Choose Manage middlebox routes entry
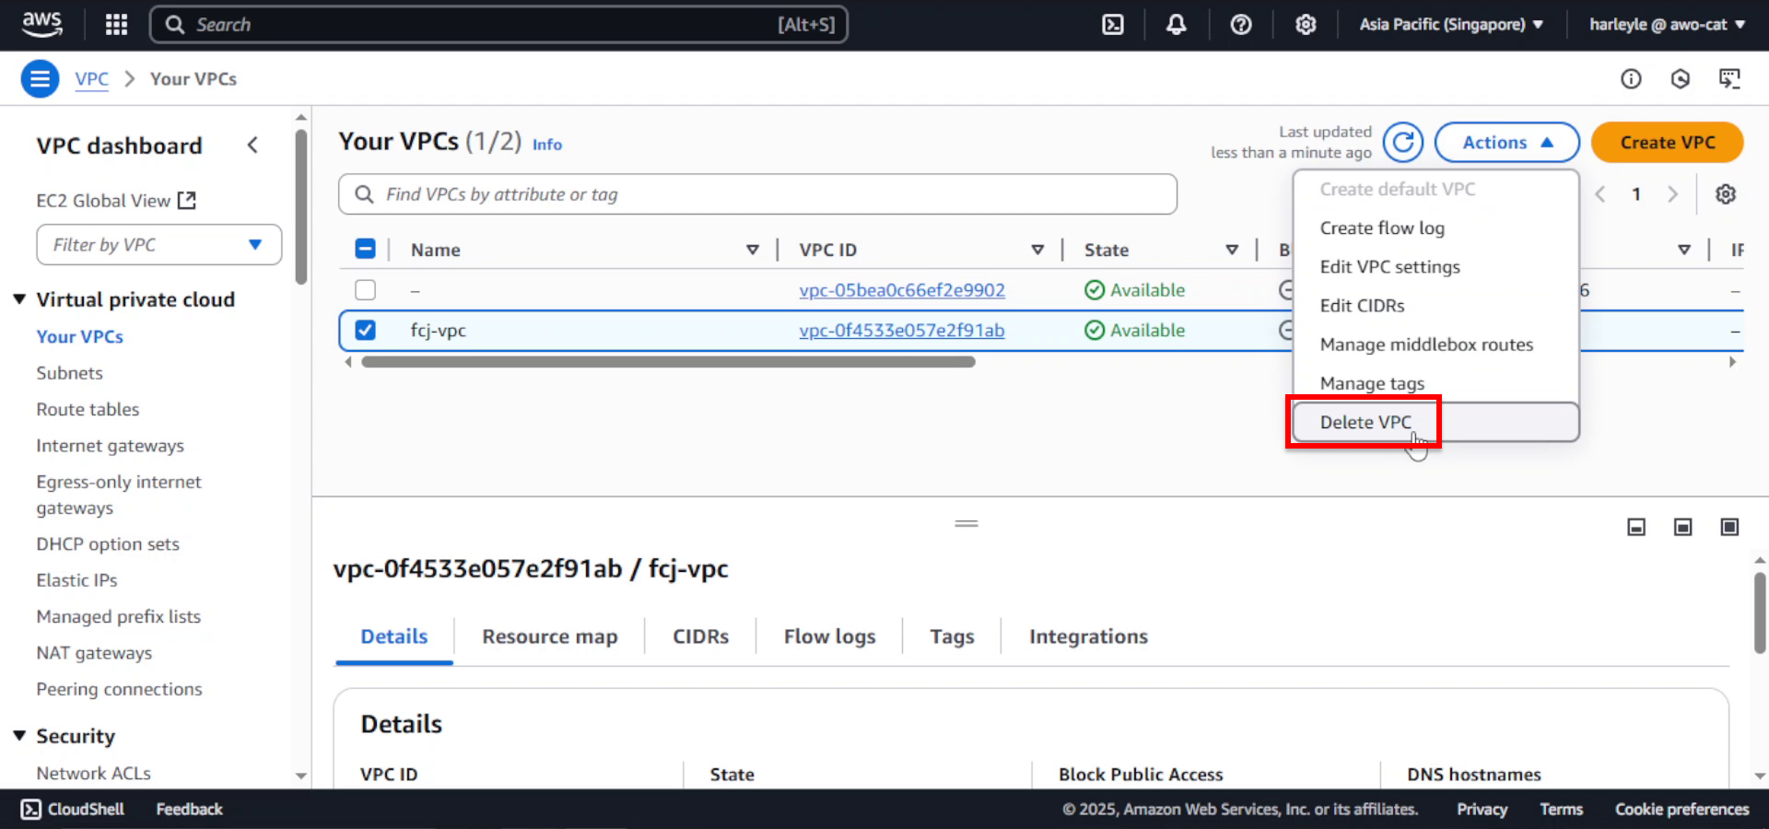Viewport: 1769px width, 829px height. (x=1435, y=344)
